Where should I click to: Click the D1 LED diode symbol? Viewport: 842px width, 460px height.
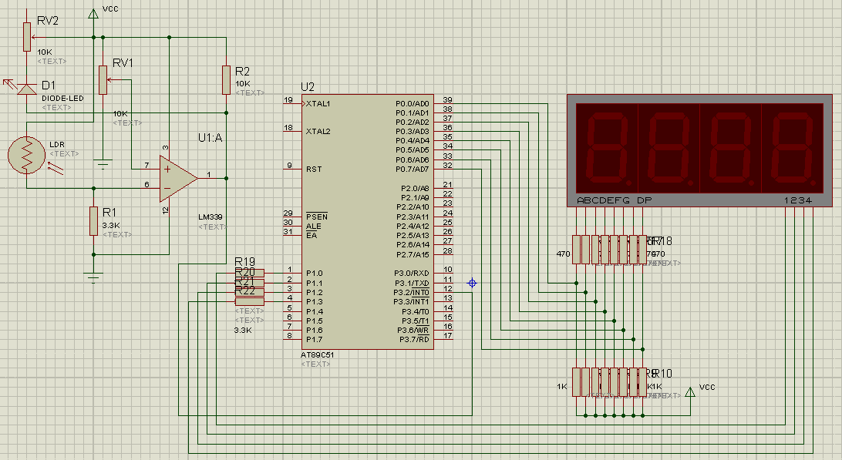(27, 89)
